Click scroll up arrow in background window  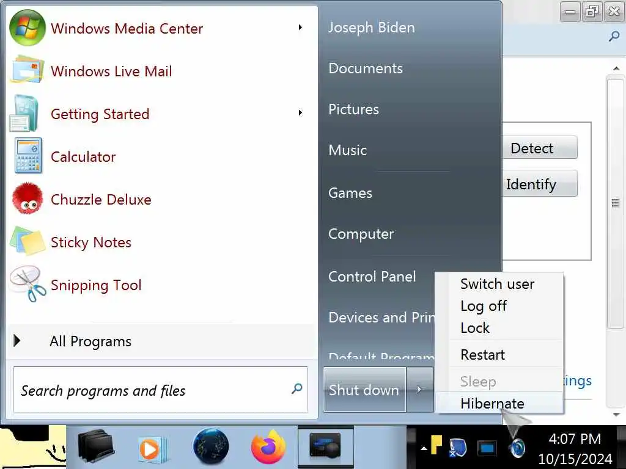pyautogui.click(x=616, y=68)
